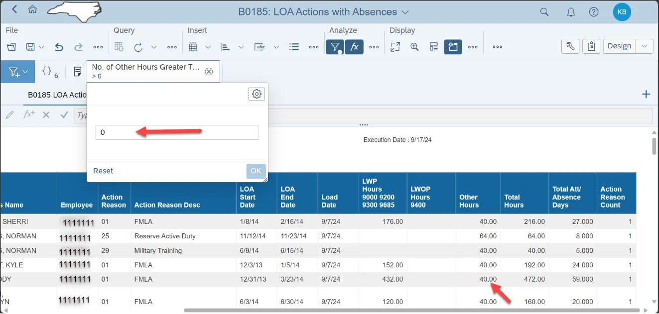The height and width of the screenshot is (314, 659).
Task: Click the filter value input field
Action: point(177,132)
